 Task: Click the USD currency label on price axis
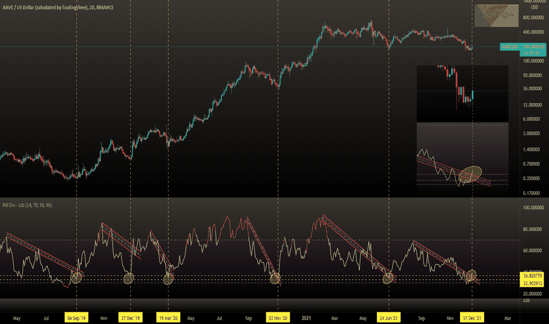pos(534,7)
